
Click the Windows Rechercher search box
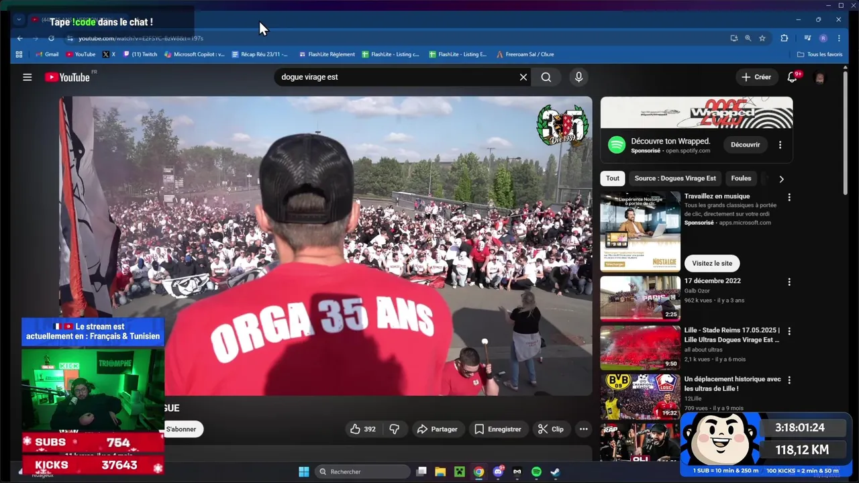point(363,472)
